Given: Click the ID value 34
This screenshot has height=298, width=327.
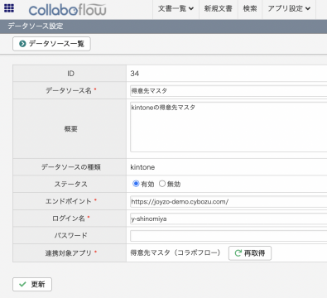Looking at the screenshot, I should click(x=135, y=74).
